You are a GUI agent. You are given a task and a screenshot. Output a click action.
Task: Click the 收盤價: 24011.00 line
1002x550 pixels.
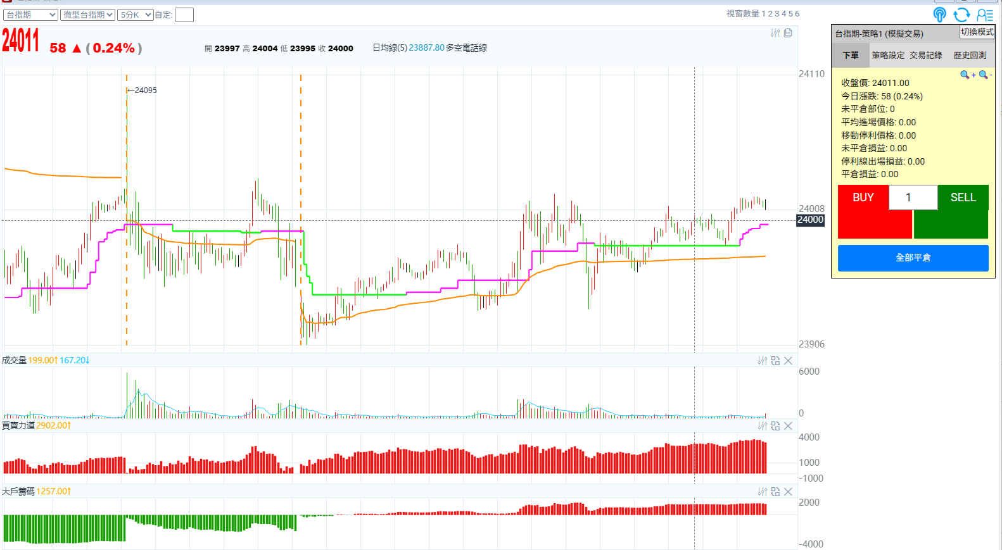[875, 83]
